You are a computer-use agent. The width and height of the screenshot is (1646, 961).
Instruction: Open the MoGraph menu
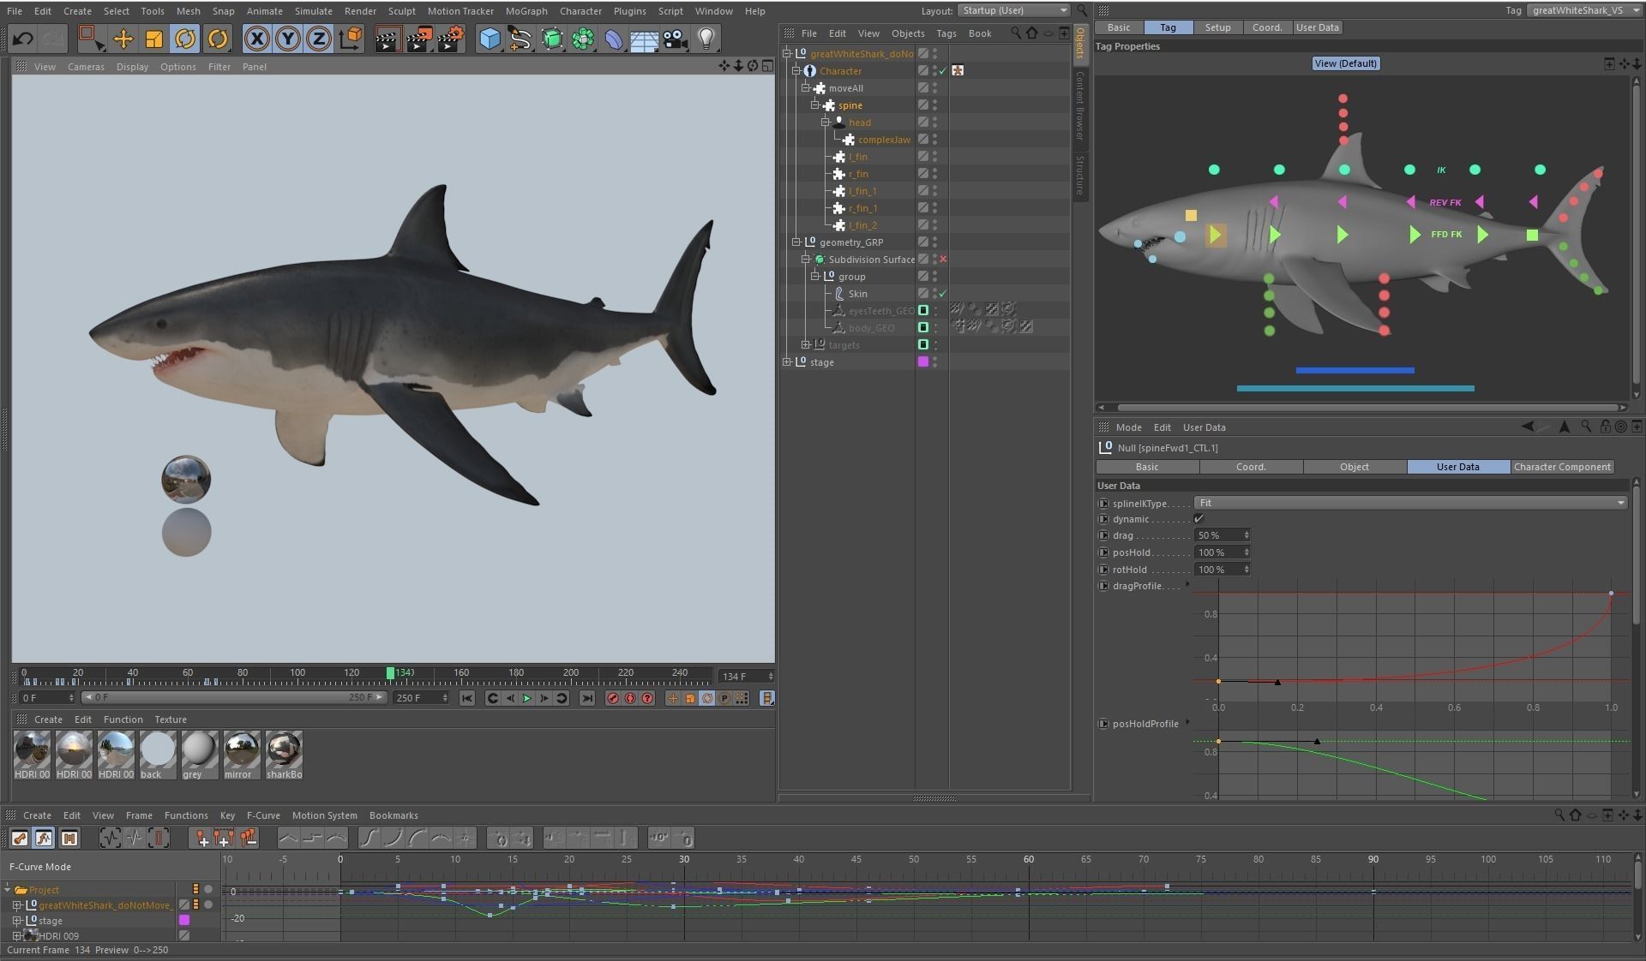[x=526, y=11]
